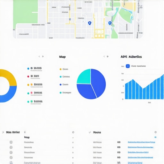Click the second row's round icon in the left table
The height and width of the screenshot is (164, 164).
(x=11, y=147)
